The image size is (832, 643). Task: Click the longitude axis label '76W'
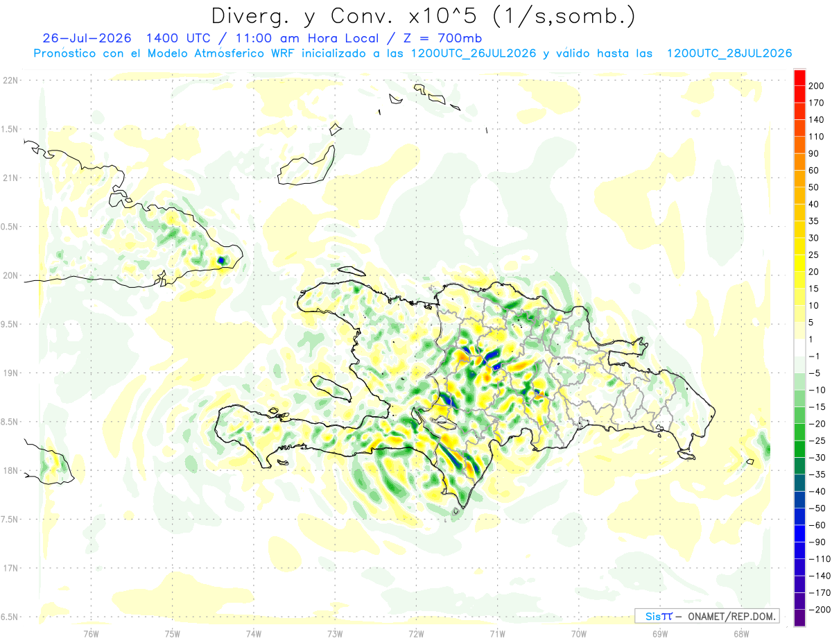tap(91, 634)
